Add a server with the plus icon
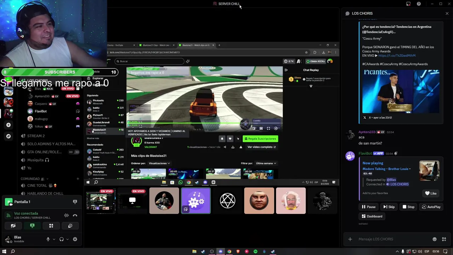The image size is (453, 255). (8, 125)
